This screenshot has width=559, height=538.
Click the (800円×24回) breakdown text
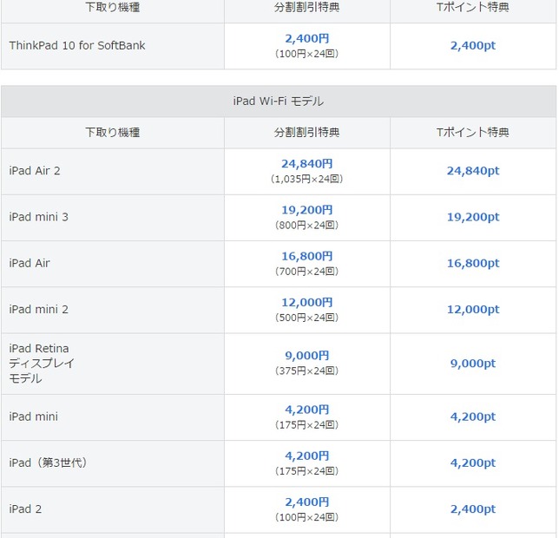[307, 225]
